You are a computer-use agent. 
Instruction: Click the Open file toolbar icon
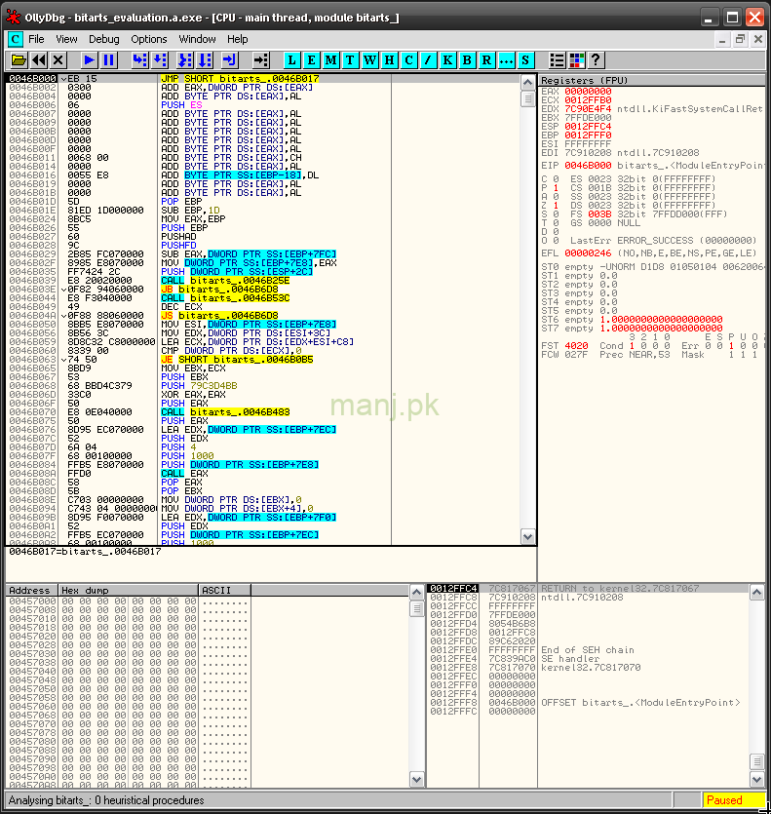(19, 60)
